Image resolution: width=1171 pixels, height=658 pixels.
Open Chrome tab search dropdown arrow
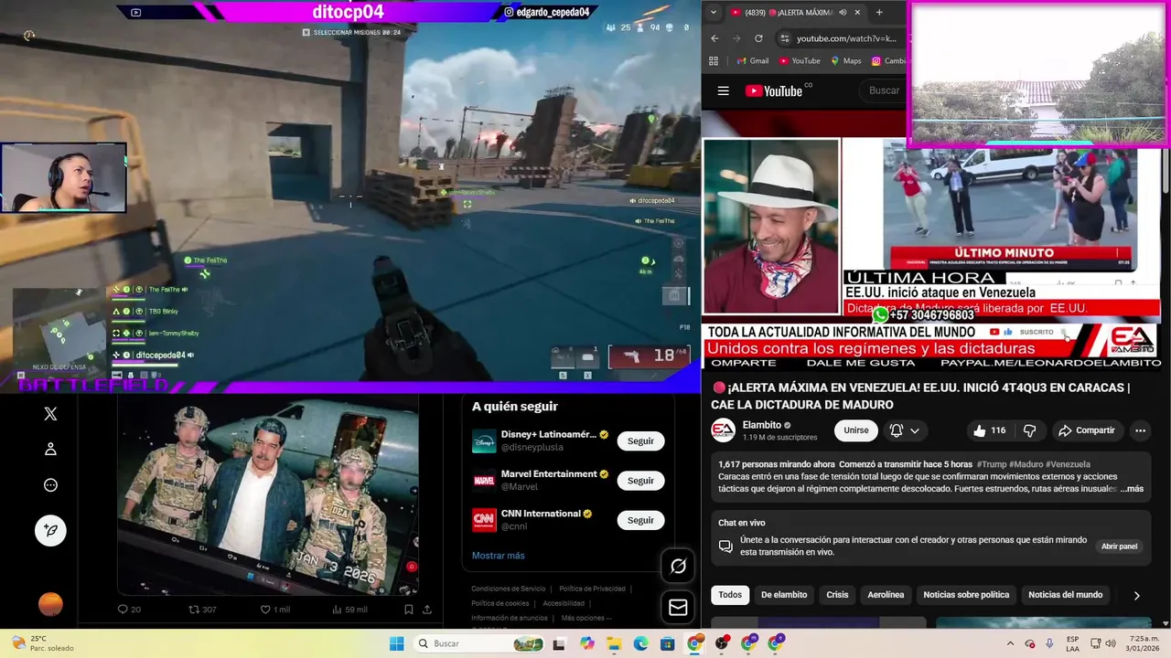(714, 12)
